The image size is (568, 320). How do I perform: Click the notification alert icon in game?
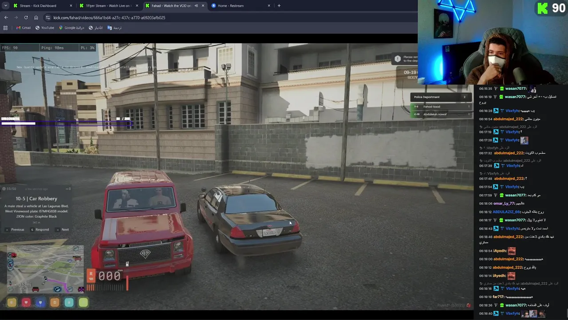coord(398,58)
